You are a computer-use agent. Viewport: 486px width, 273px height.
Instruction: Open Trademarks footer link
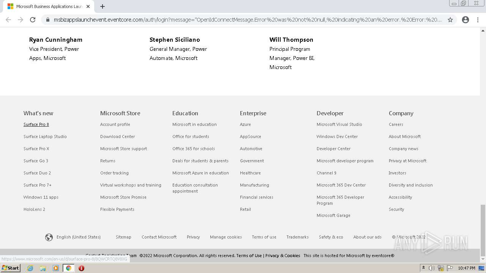(297, 237)
